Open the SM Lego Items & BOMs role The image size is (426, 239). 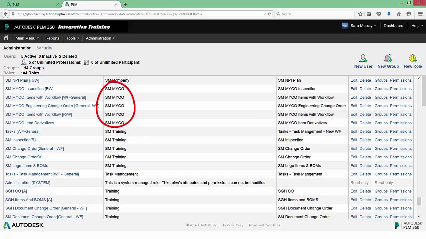(x=27, y=166)
